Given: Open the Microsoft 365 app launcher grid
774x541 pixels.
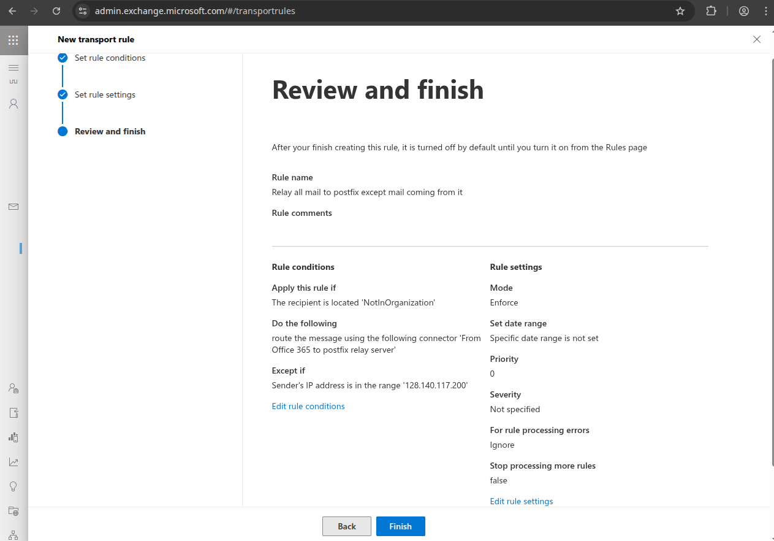Looking at the screenshot, I should (13, 40).
